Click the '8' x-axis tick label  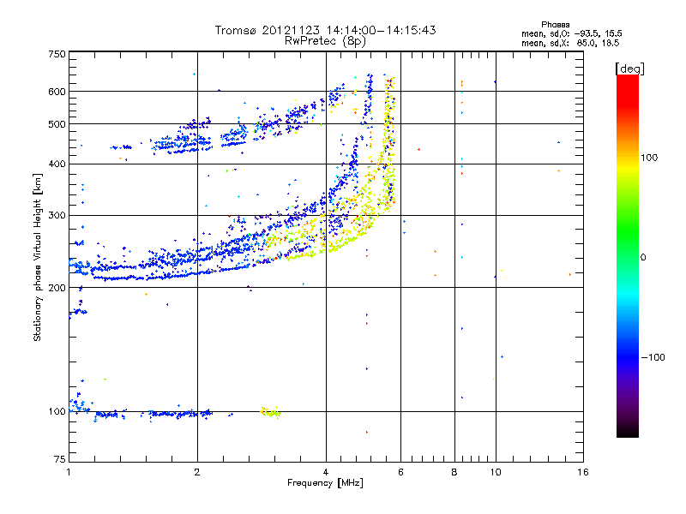[x=454, y=472]
